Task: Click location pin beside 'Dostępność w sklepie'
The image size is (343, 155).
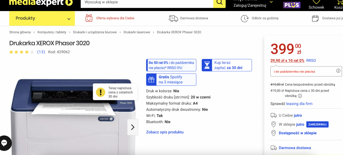Action: pos(273,133)
